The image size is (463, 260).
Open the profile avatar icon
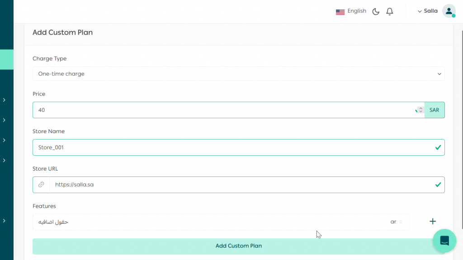(x=449, y=11)
